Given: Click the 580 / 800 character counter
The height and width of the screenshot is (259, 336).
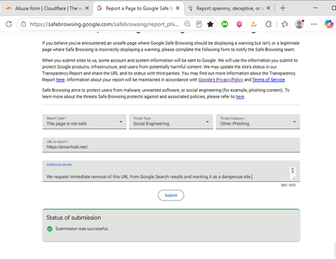Looking at the screenshot, I should tap(288, 185).
